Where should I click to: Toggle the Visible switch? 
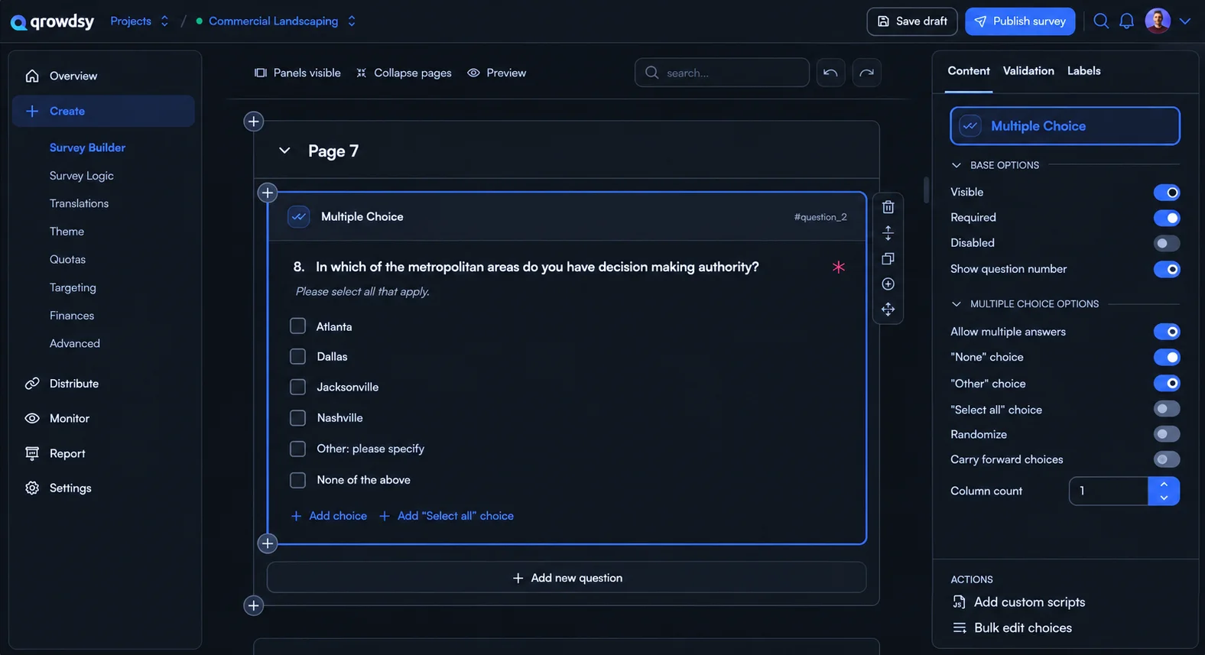coord(1167,193)
